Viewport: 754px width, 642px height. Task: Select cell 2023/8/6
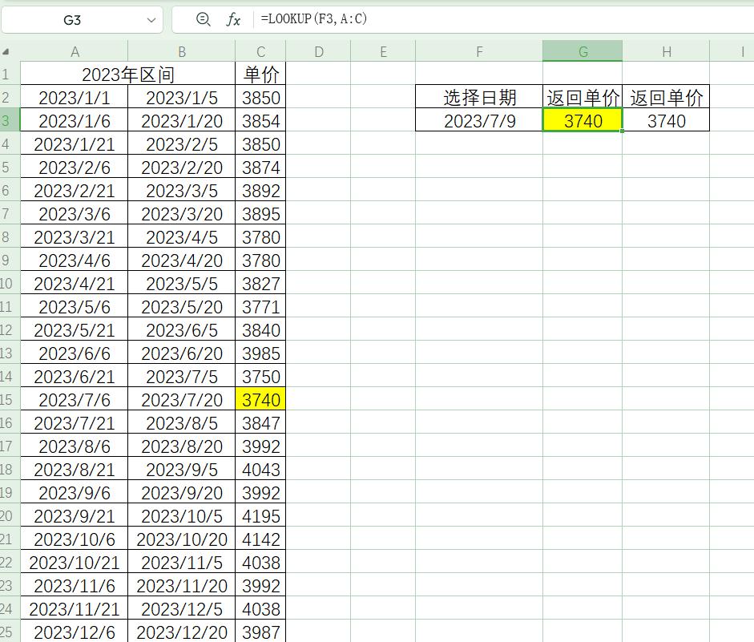tap(75, 446)
